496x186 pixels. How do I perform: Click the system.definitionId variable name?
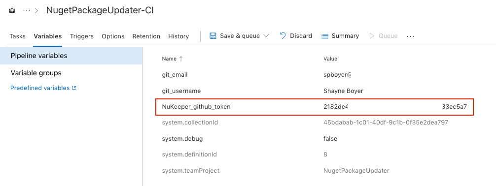[189, 155]
